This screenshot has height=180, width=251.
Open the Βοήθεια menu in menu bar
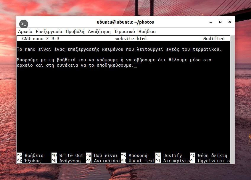pyautogui.click(x=147, y=32)
